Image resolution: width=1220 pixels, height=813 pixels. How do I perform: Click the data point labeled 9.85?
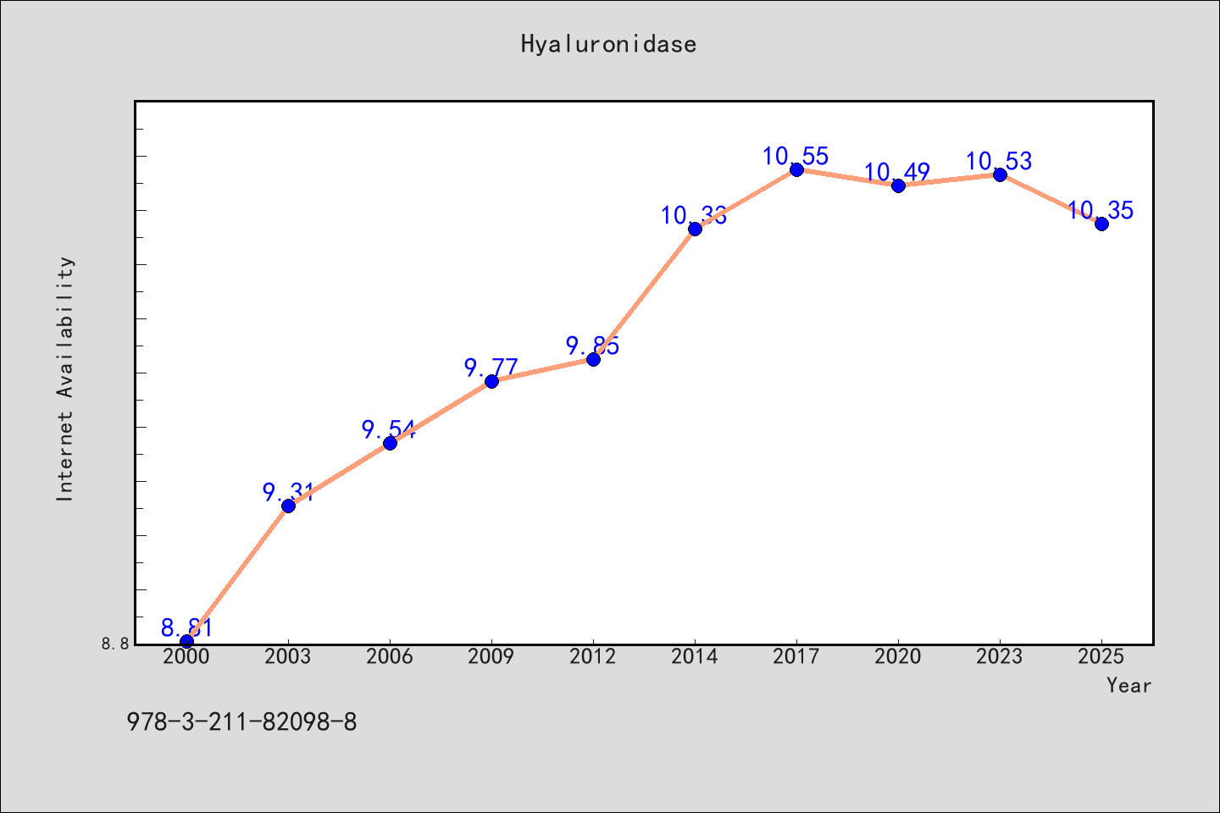pos(593,359)
